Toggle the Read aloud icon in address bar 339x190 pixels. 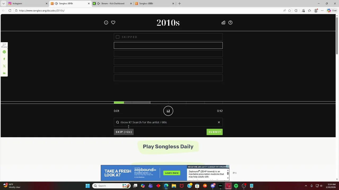284,11
